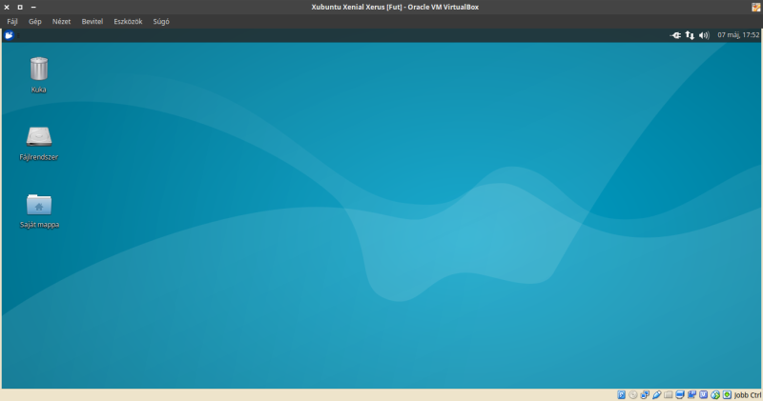Viewport: 763px width, 401px height.
Task: Click the optical disc icon in the VirtualBox status bar
Action: pos(633,394)
